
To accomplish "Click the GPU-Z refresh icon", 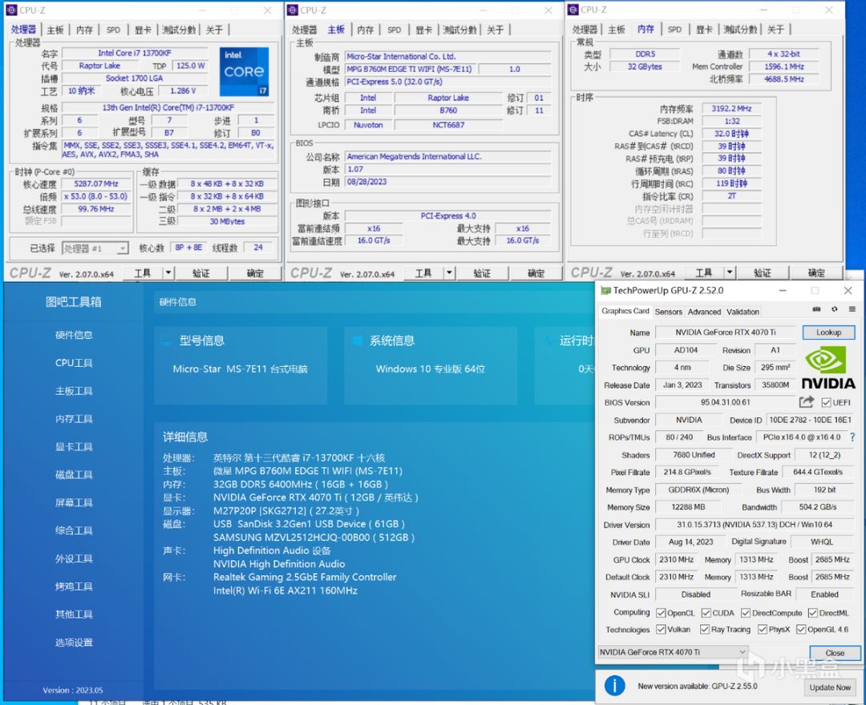I will 834,309.
